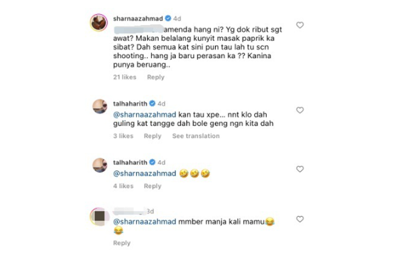Click @sharnaazahmad mention in emoji comment
This screenshot has height=262, width=403.
[145, 174]
